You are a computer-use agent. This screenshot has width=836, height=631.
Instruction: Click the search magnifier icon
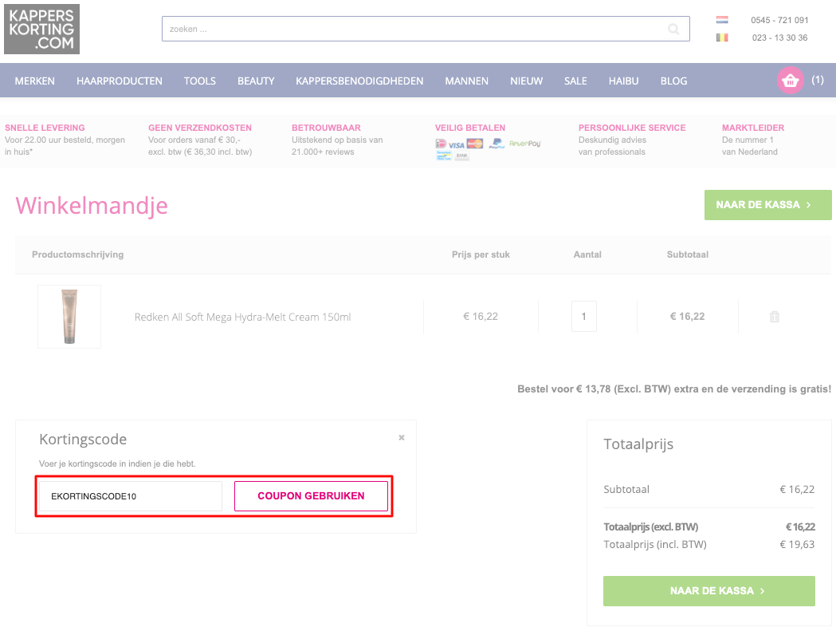(x=673, y=29)
